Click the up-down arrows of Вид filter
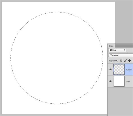The width and height of the screenshot is (133, 116). tap(125, 50)
